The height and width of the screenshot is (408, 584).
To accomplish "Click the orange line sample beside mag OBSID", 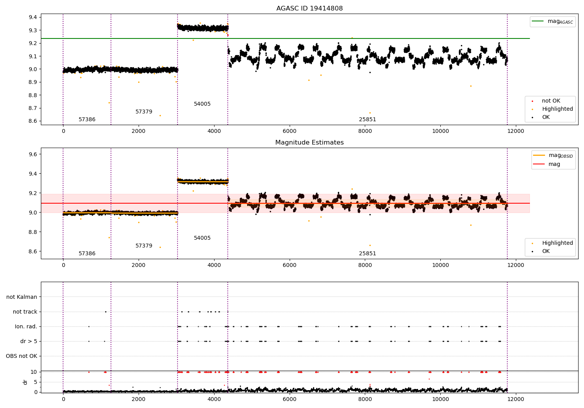I will [539, 155].
